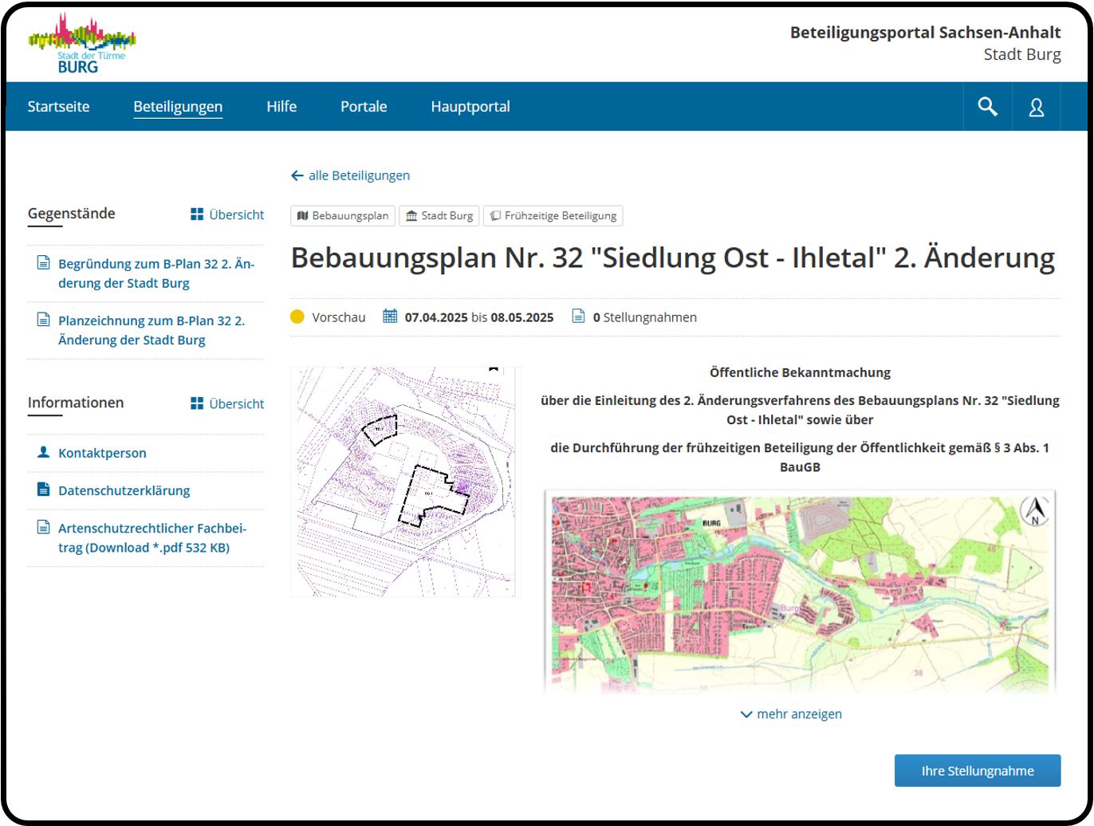This screenshot has width=1094, height=826.
Task: Click the back arrow before alle Beteiligungen
Action: click(x=297, y=175)
